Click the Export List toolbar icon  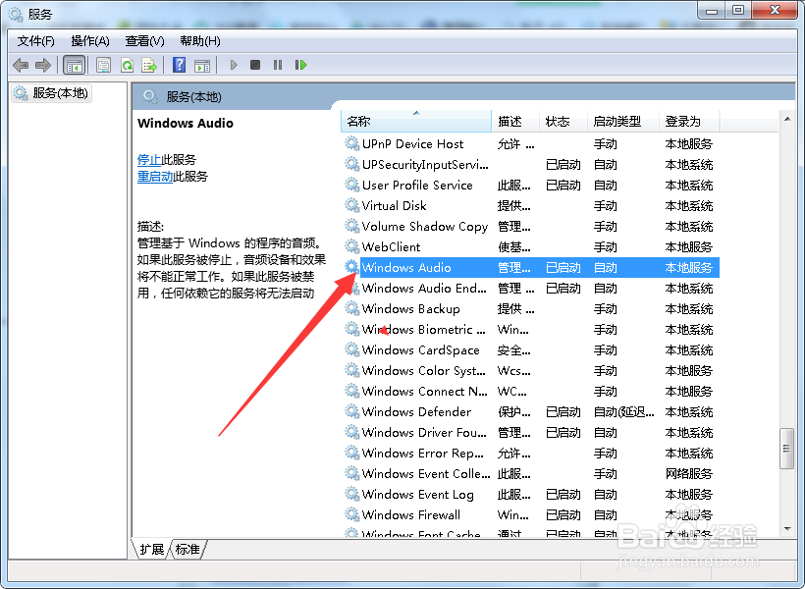click(149, 65)
